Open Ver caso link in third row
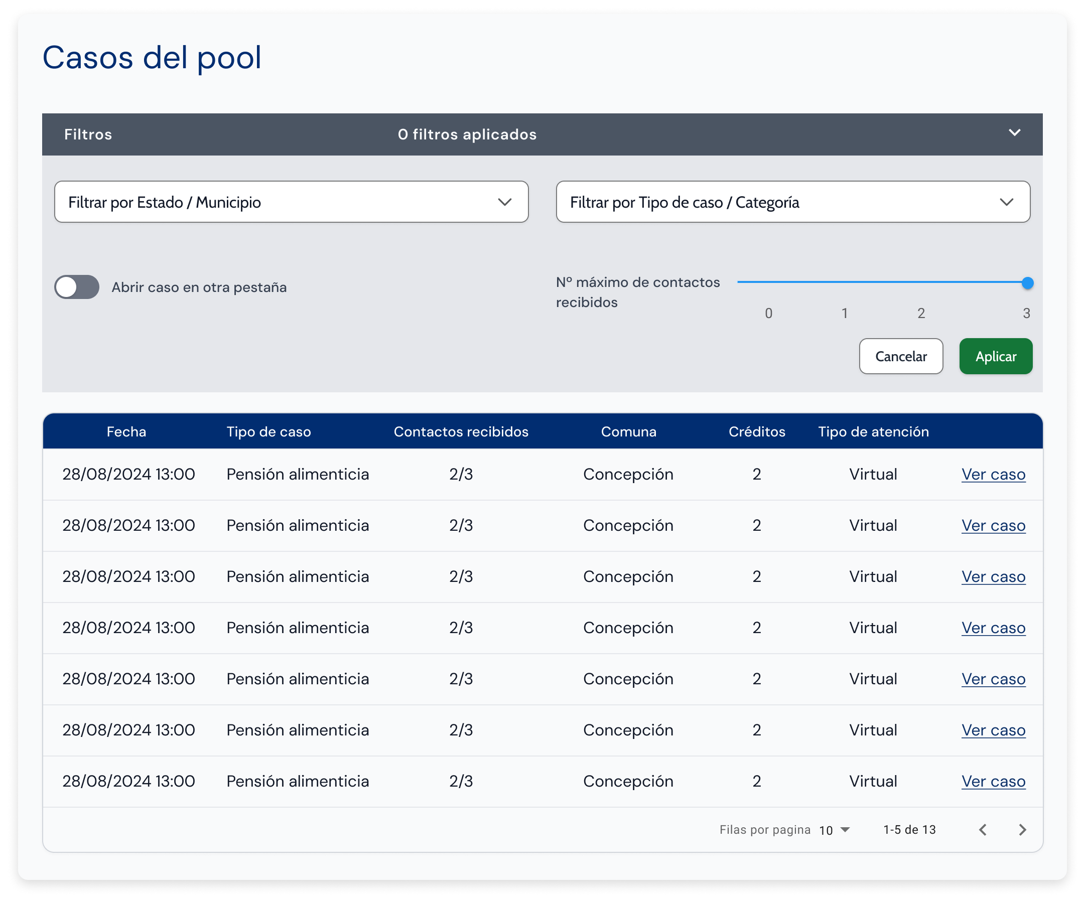Viewport: 1085px width, 902px height. (993, 576)
